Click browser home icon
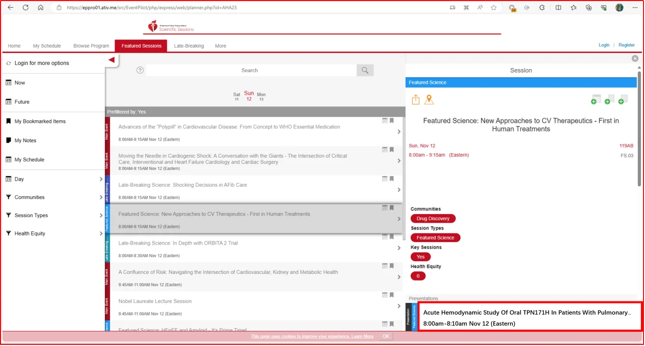This screenshot has height=346, width=645. [x=41, y=8]
